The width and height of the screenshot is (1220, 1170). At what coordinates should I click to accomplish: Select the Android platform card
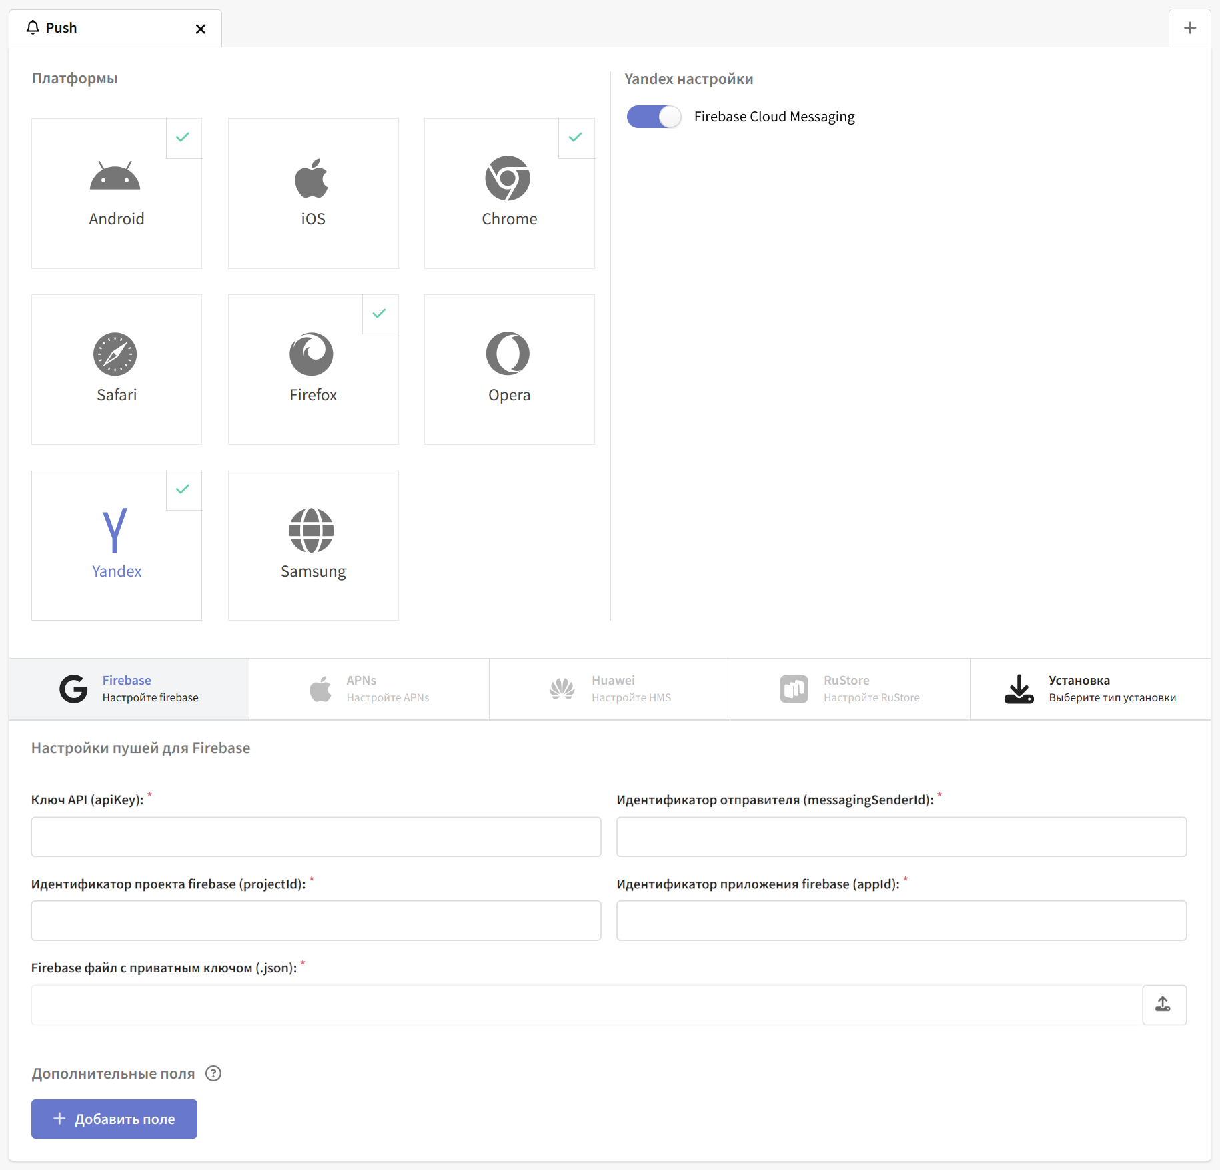coord(116,194)
